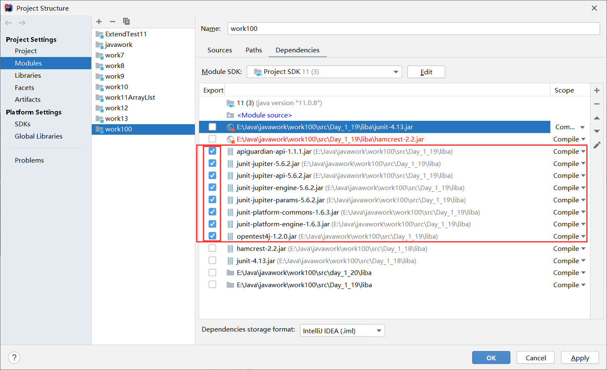Change scope of opentest4j-1.2.0.jar
Viewport: 607px width, 370px height.
point(569,237)
